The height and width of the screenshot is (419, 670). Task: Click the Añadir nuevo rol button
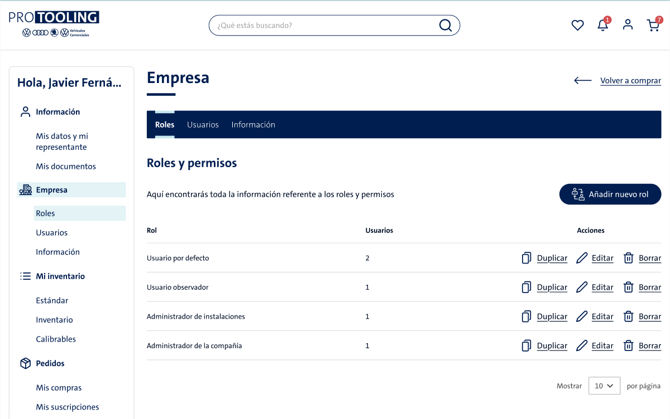pyautogui.click(x=610, y=194)
